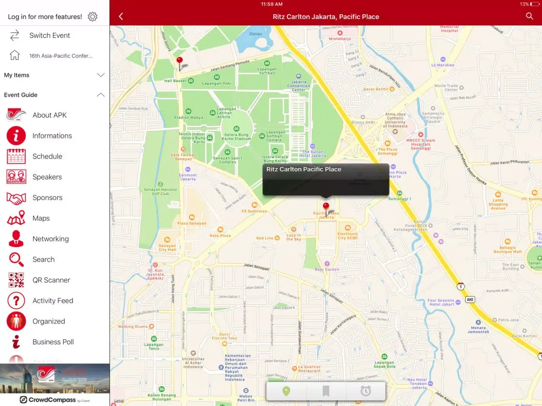
Task: Tap The Plaza Semanggi marker
Action: coord(387,143)
